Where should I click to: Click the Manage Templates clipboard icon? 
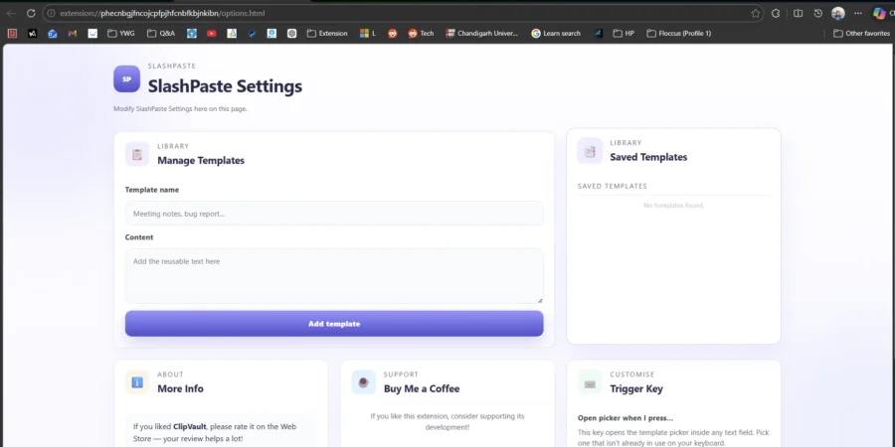click(x=137, y=154)
